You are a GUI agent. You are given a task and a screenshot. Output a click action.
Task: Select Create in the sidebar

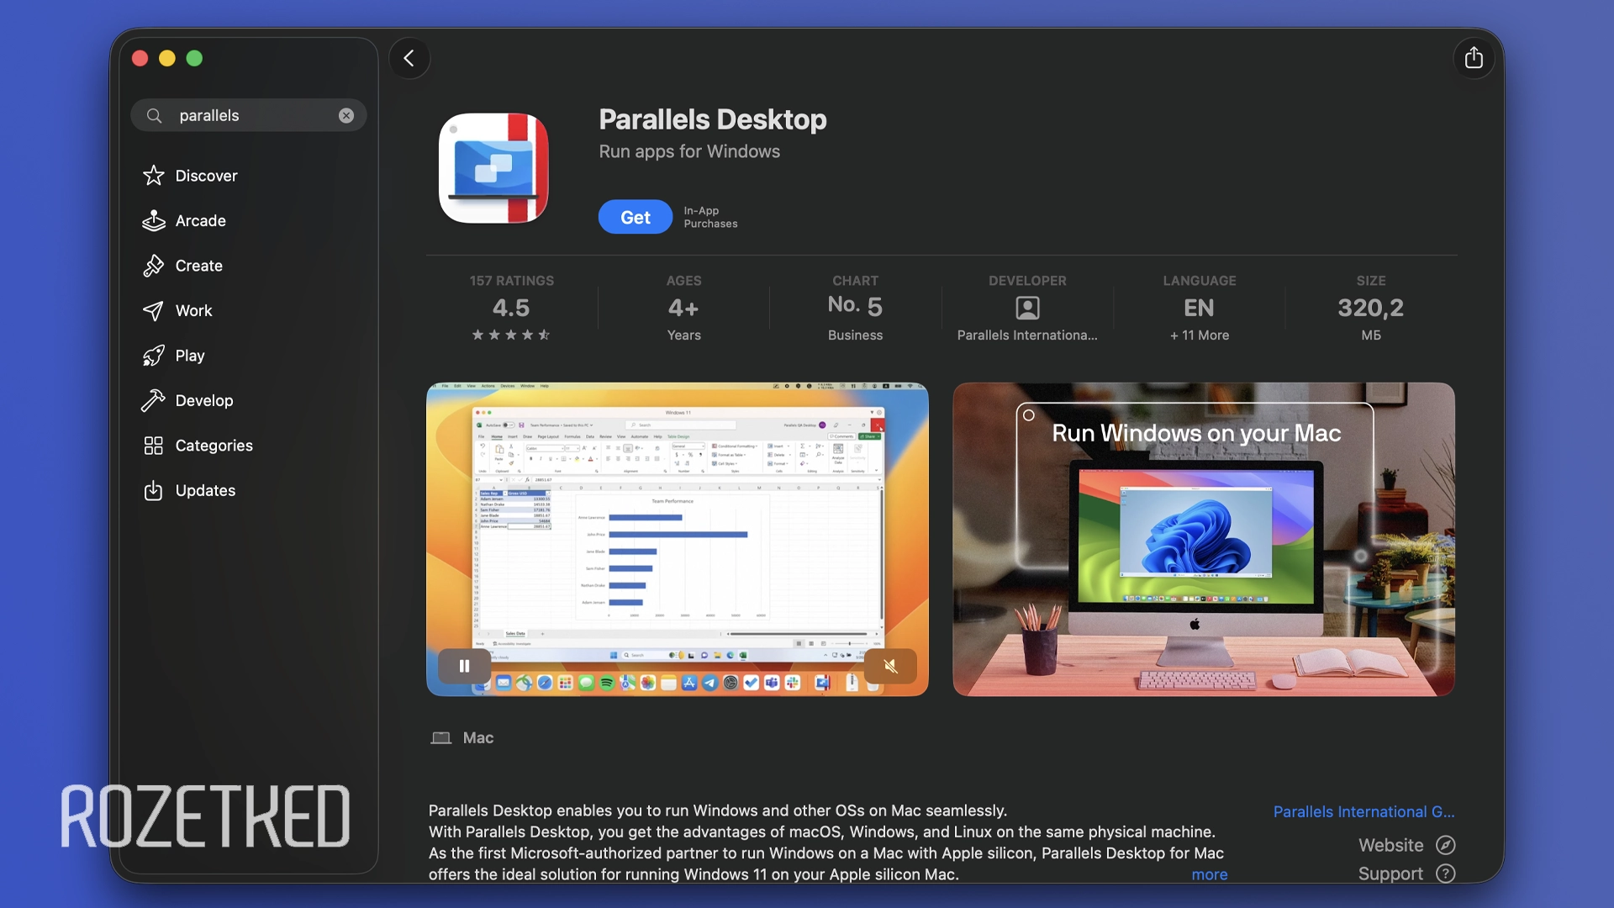coord(198,266)
